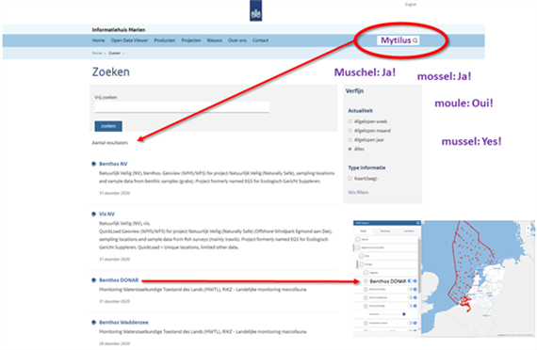Click the map zoom-in plus button
Viewport: 537px width, 350px height.
coord(529,228)
